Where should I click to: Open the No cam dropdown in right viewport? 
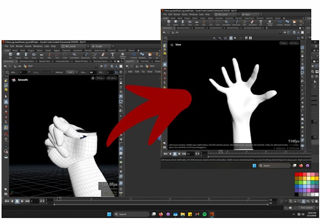(x=294, y=43)
